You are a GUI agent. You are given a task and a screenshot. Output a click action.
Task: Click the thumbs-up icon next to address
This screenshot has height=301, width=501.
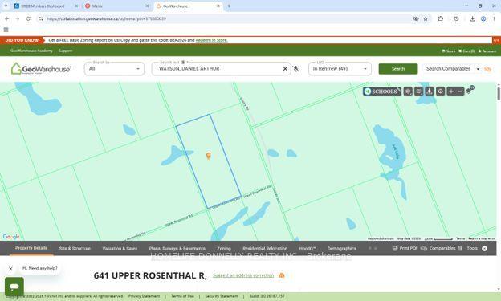[282, 275]
